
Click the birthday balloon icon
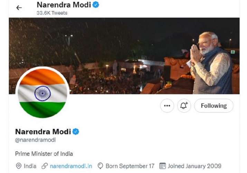101,166
